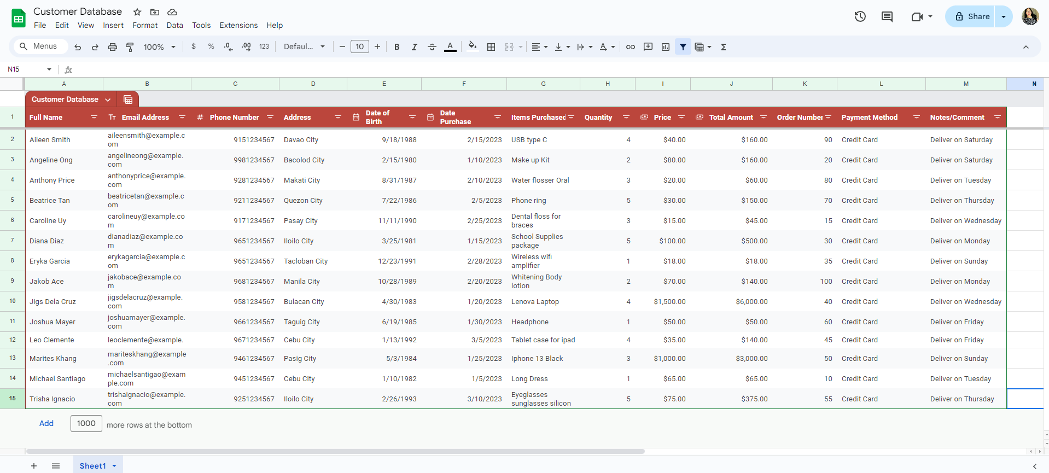The width and height of the screenshot is (1049, 473).
Task: Collapse the toolbar with the chevron
Action: pos(1026,47)
